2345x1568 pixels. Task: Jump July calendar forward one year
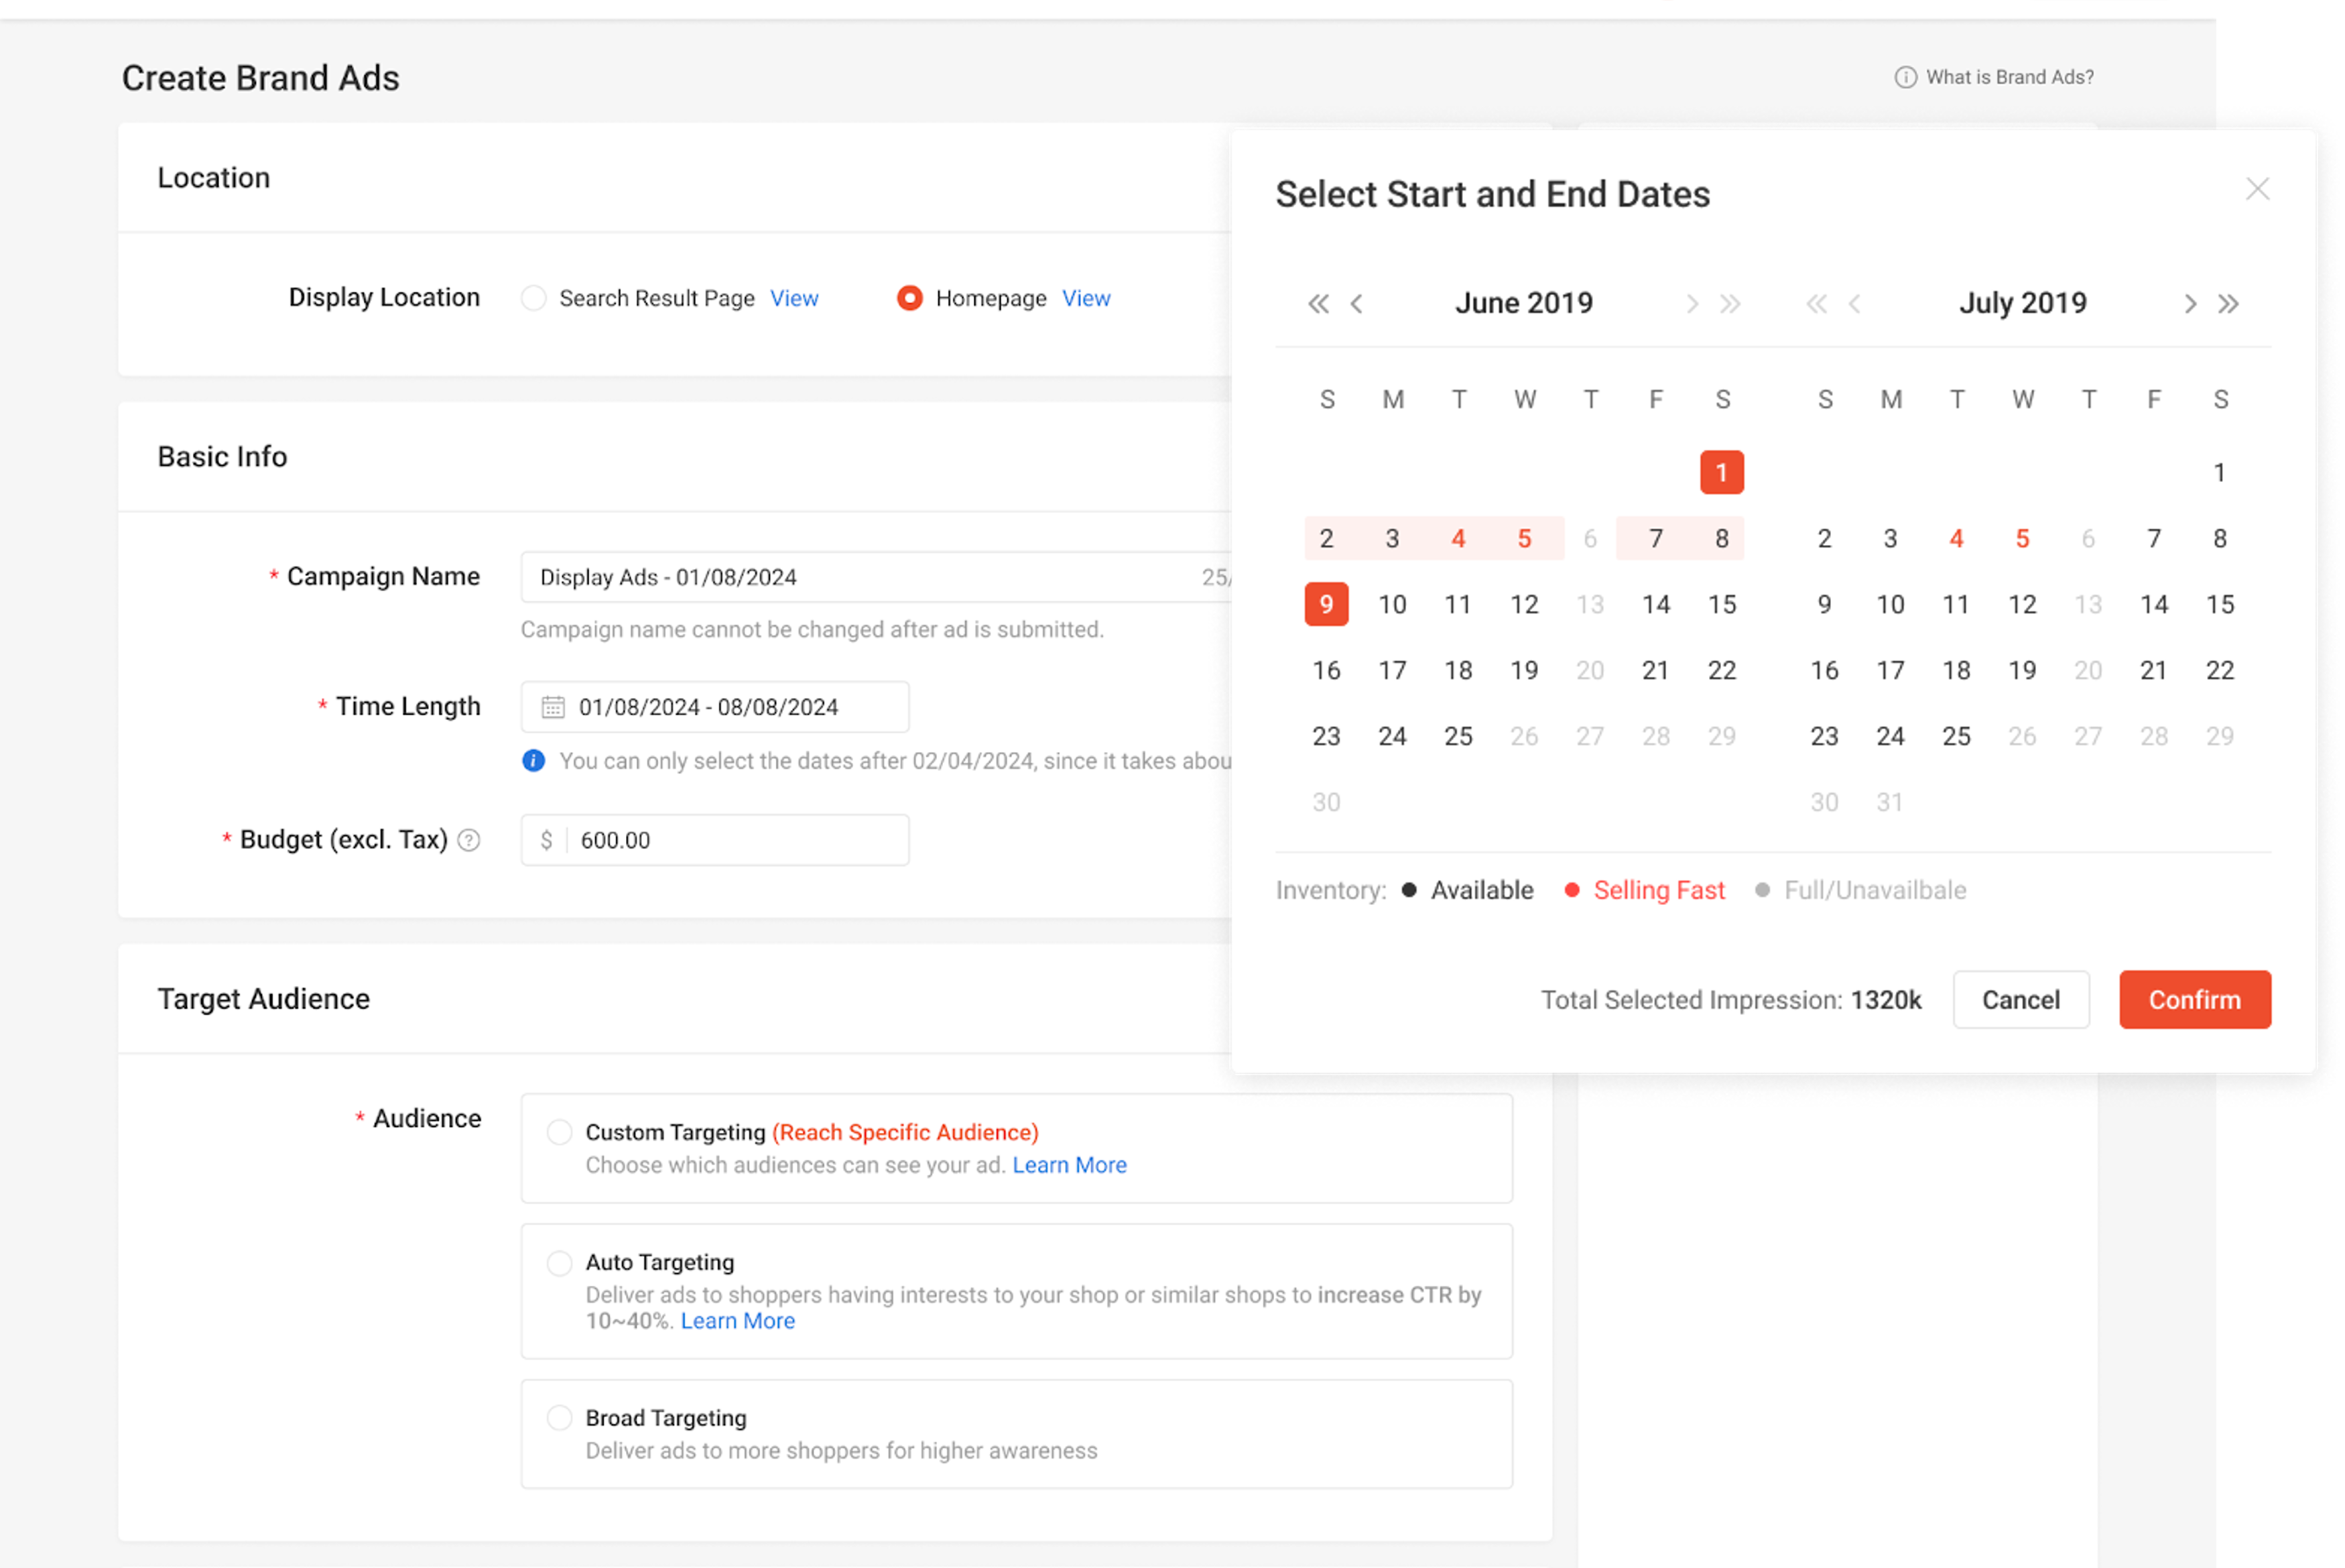point(2228,304)
